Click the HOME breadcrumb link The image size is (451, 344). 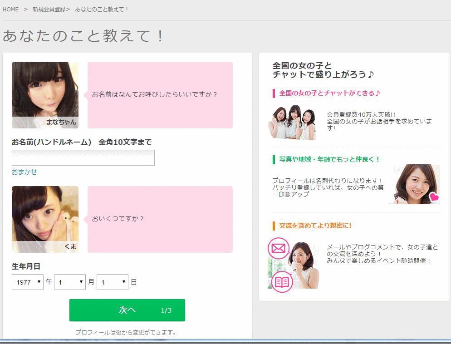click(x=10, y=10)
